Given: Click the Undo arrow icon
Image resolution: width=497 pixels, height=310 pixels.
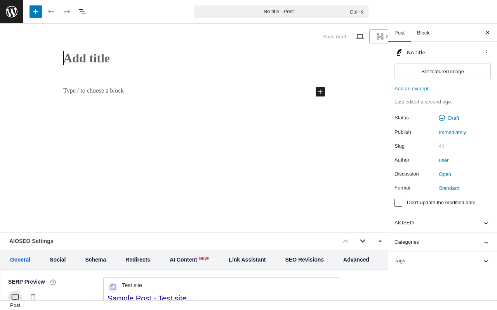Looking at the screenshot, I should coord(51,12).
